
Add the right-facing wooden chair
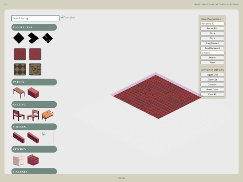tap(33, 115)
